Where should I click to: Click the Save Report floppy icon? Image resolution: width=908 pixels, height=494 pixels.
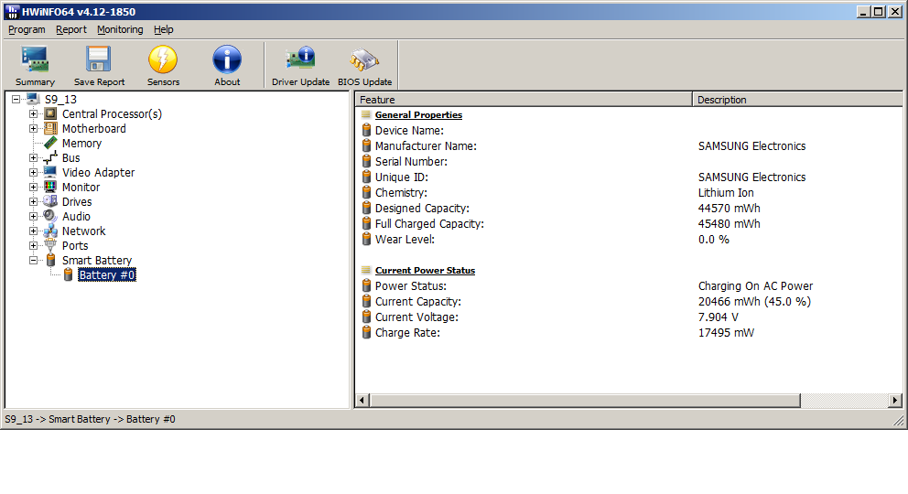(99, 59)
